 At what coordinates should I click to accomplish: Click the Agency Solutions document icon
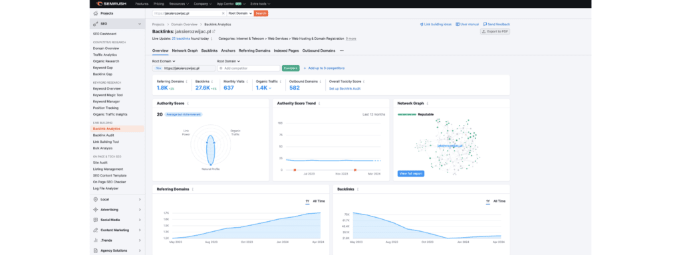96,250
